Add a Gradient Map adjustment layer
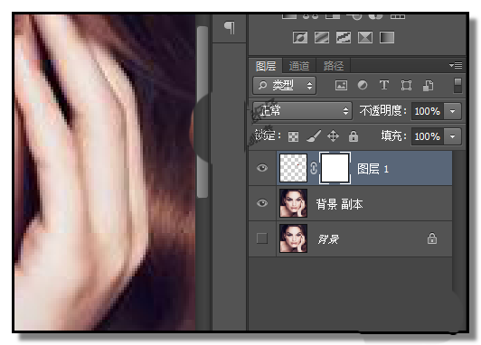 tap(387, 38)
